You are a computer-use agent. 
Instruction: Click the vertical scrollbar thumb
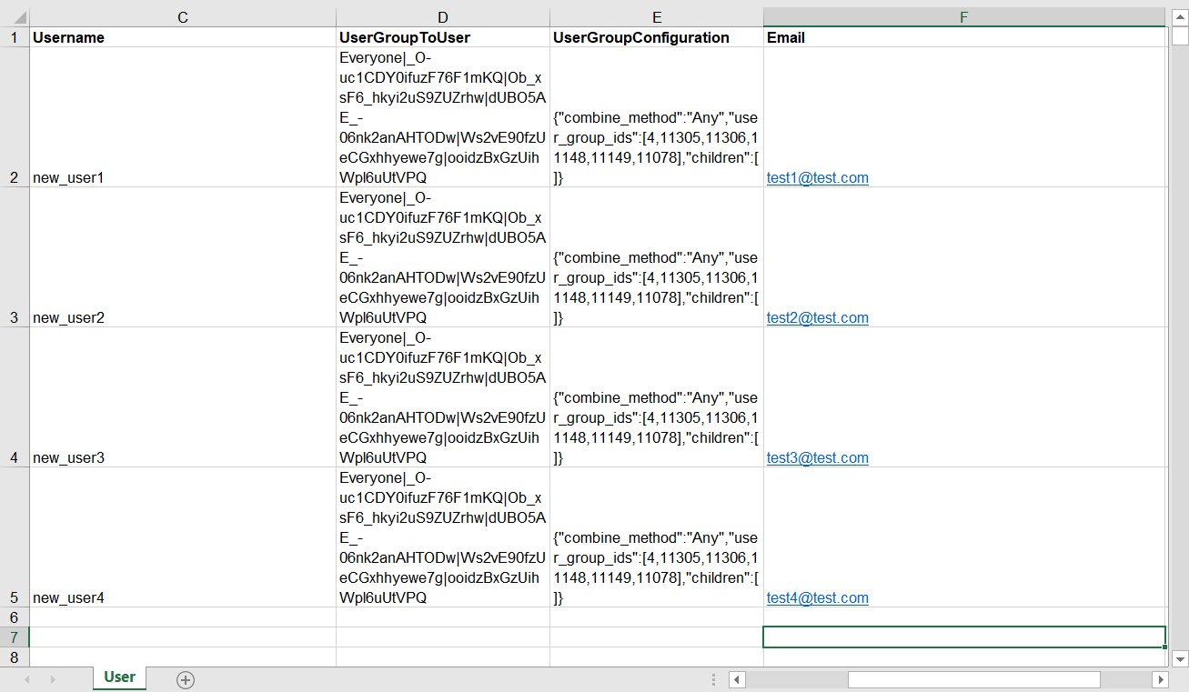pyautogui.click(x=1179, y=36)
